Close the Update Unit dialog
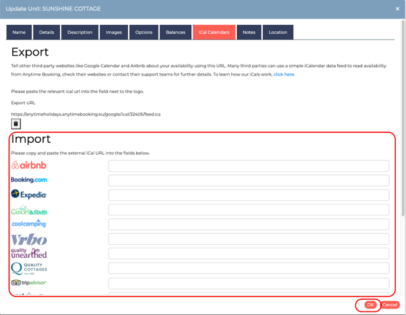The image size is (406, 315). point(398,9)
